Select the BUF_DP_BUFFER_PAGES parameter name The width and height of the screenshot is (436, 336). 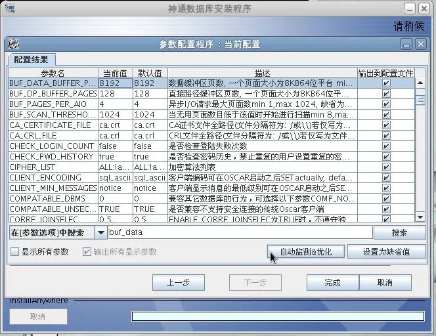pyautogui.click(x=53, y=94)
